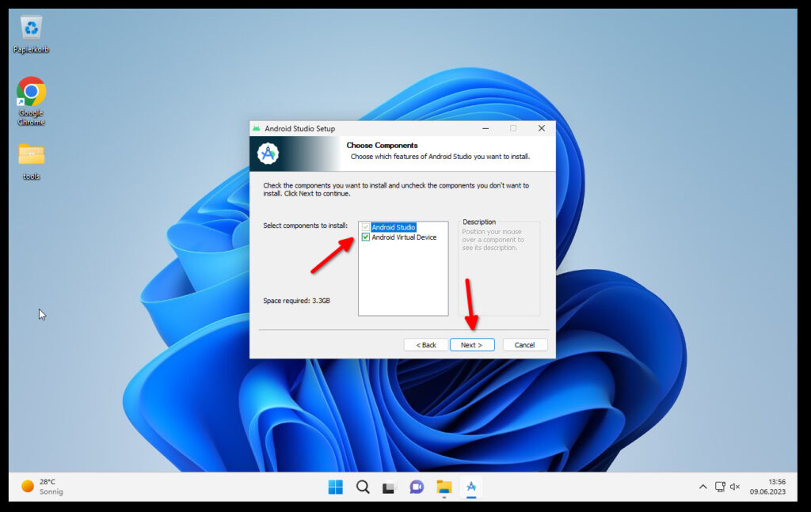Screen dimensions: 811x512
Task: Uncheck the Android Virtual Device checkbox
Action: point(366,237)
